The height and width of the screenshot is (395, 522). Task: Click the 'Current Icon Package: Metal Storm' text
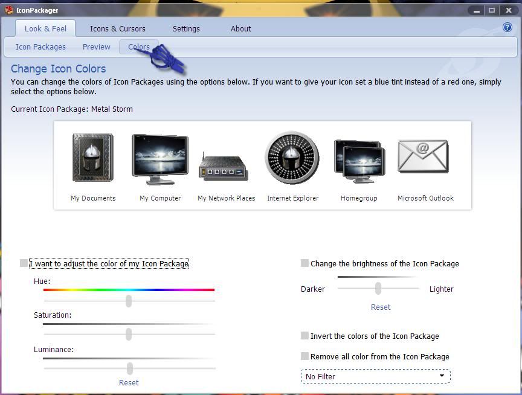coord(72,109)
